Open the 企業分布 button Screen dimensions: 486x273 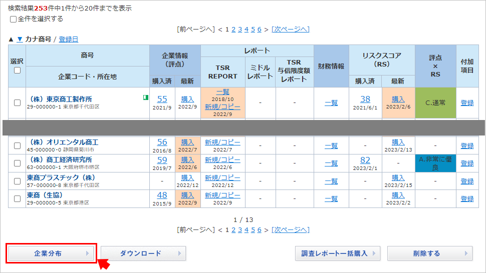51,253
